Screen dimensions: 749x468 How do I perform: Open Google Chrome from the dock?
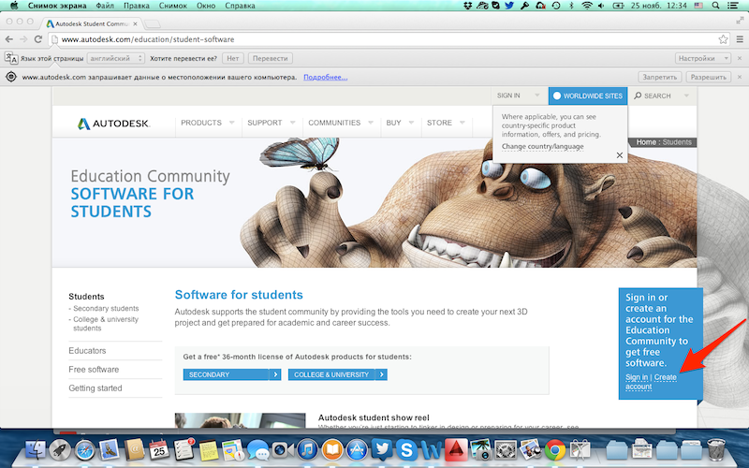[x=553, y=449]
